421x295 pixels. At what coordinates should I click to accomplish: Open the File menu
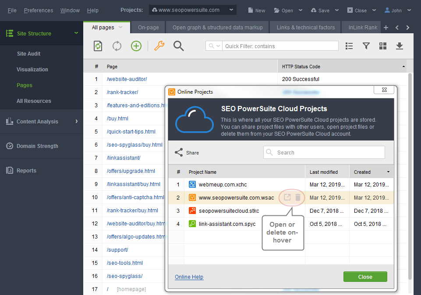click(12, 10)
